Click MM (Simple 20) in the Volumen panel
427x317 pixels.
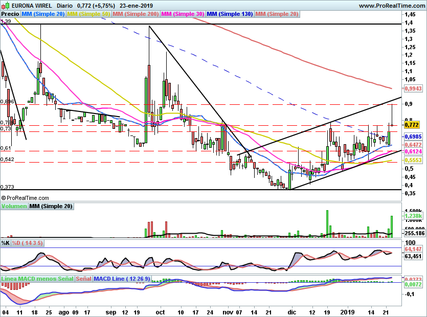pyautogui.click(x=51, y=207)
